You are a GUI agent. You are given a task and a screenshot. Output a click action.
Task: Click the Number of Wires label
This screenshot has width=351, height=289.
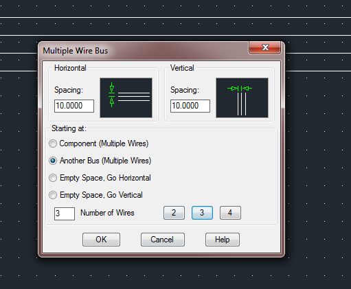pyautogui.click(x=107, y=213)
